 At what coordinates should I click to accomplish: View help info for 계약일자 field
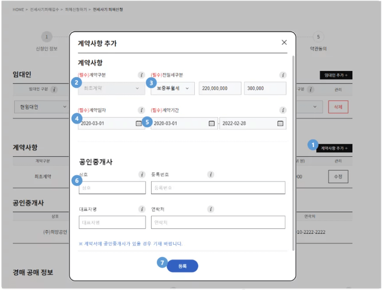point(141,111)
